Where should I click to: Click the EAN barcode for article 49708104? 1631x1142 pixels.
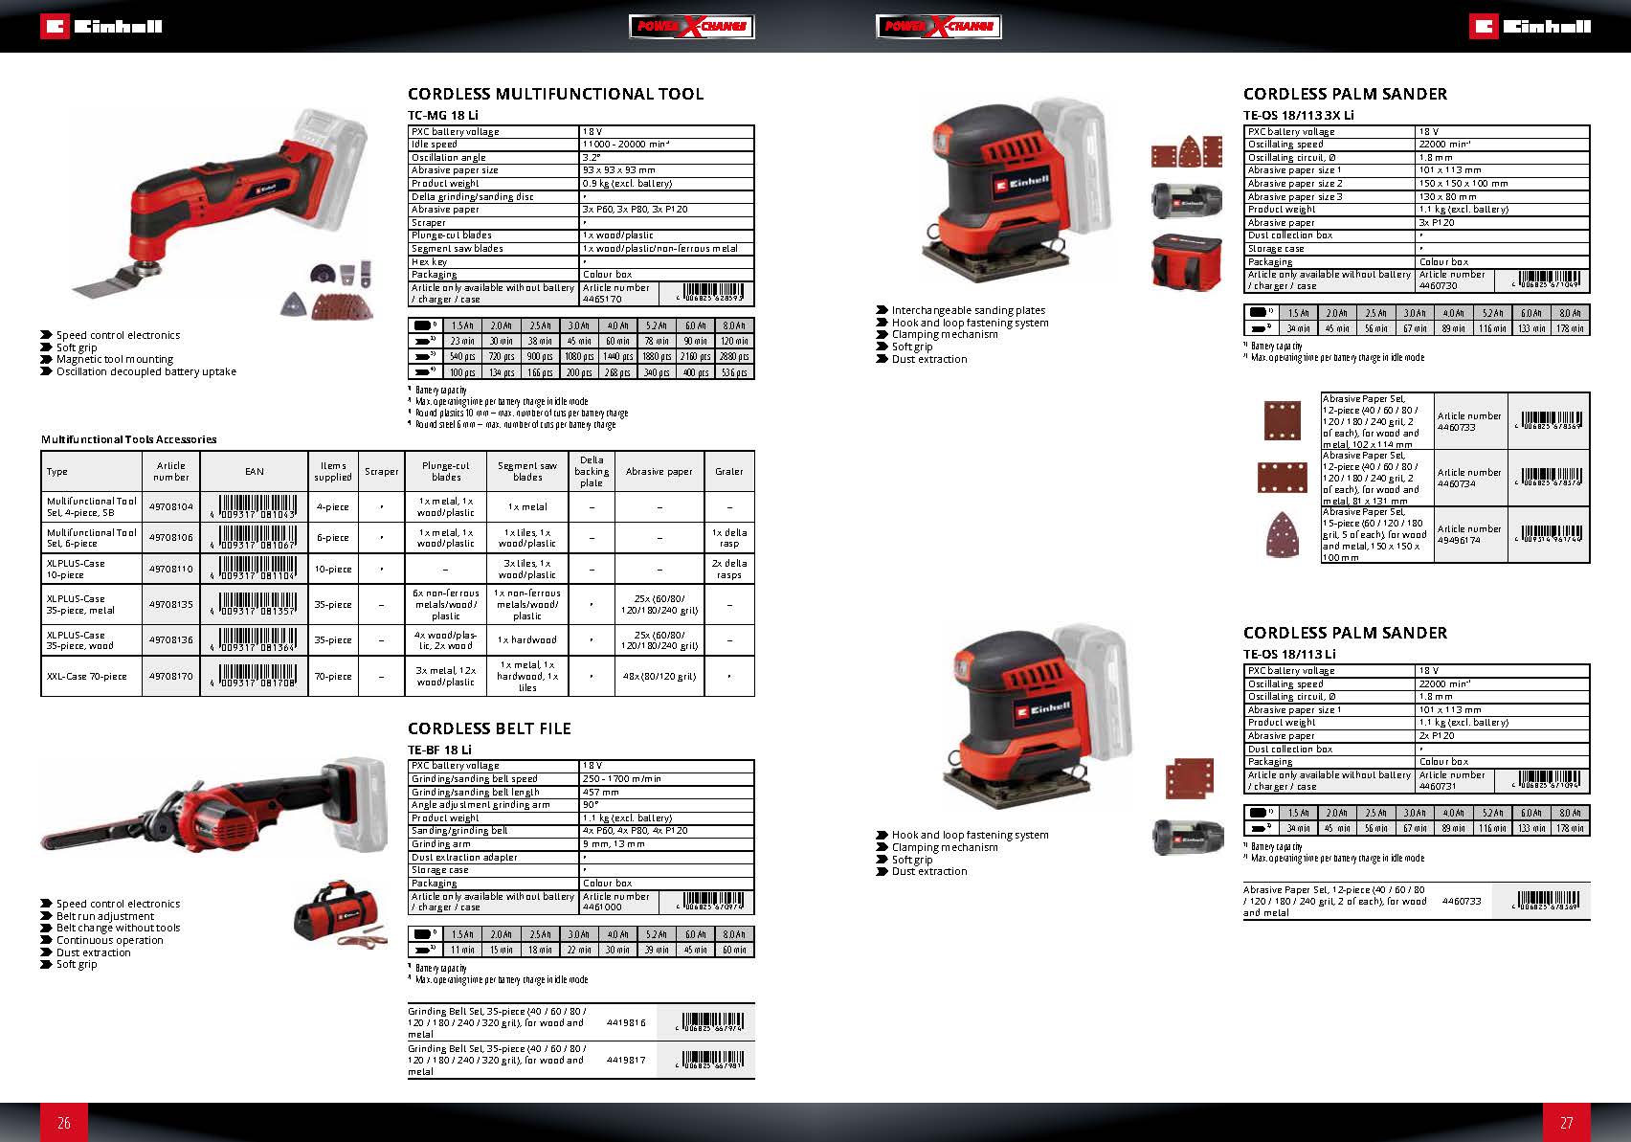pos(254,506)
